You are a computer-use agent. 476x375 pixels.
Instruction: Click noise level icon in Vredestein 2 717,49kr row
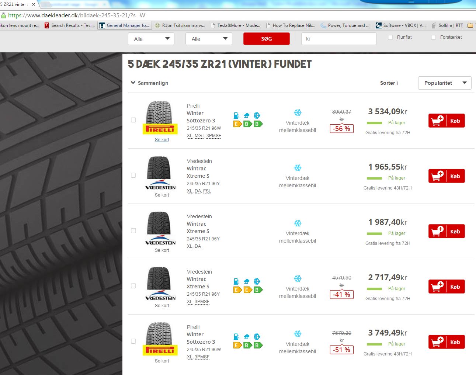pos(257,281)
